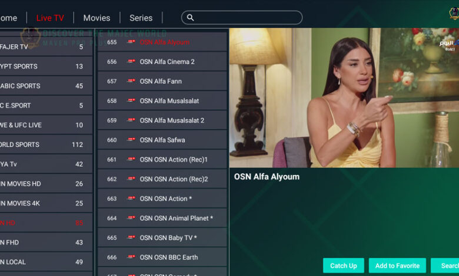
Task: Click the OSN logo beside channel 660
Action: [131, 140]
